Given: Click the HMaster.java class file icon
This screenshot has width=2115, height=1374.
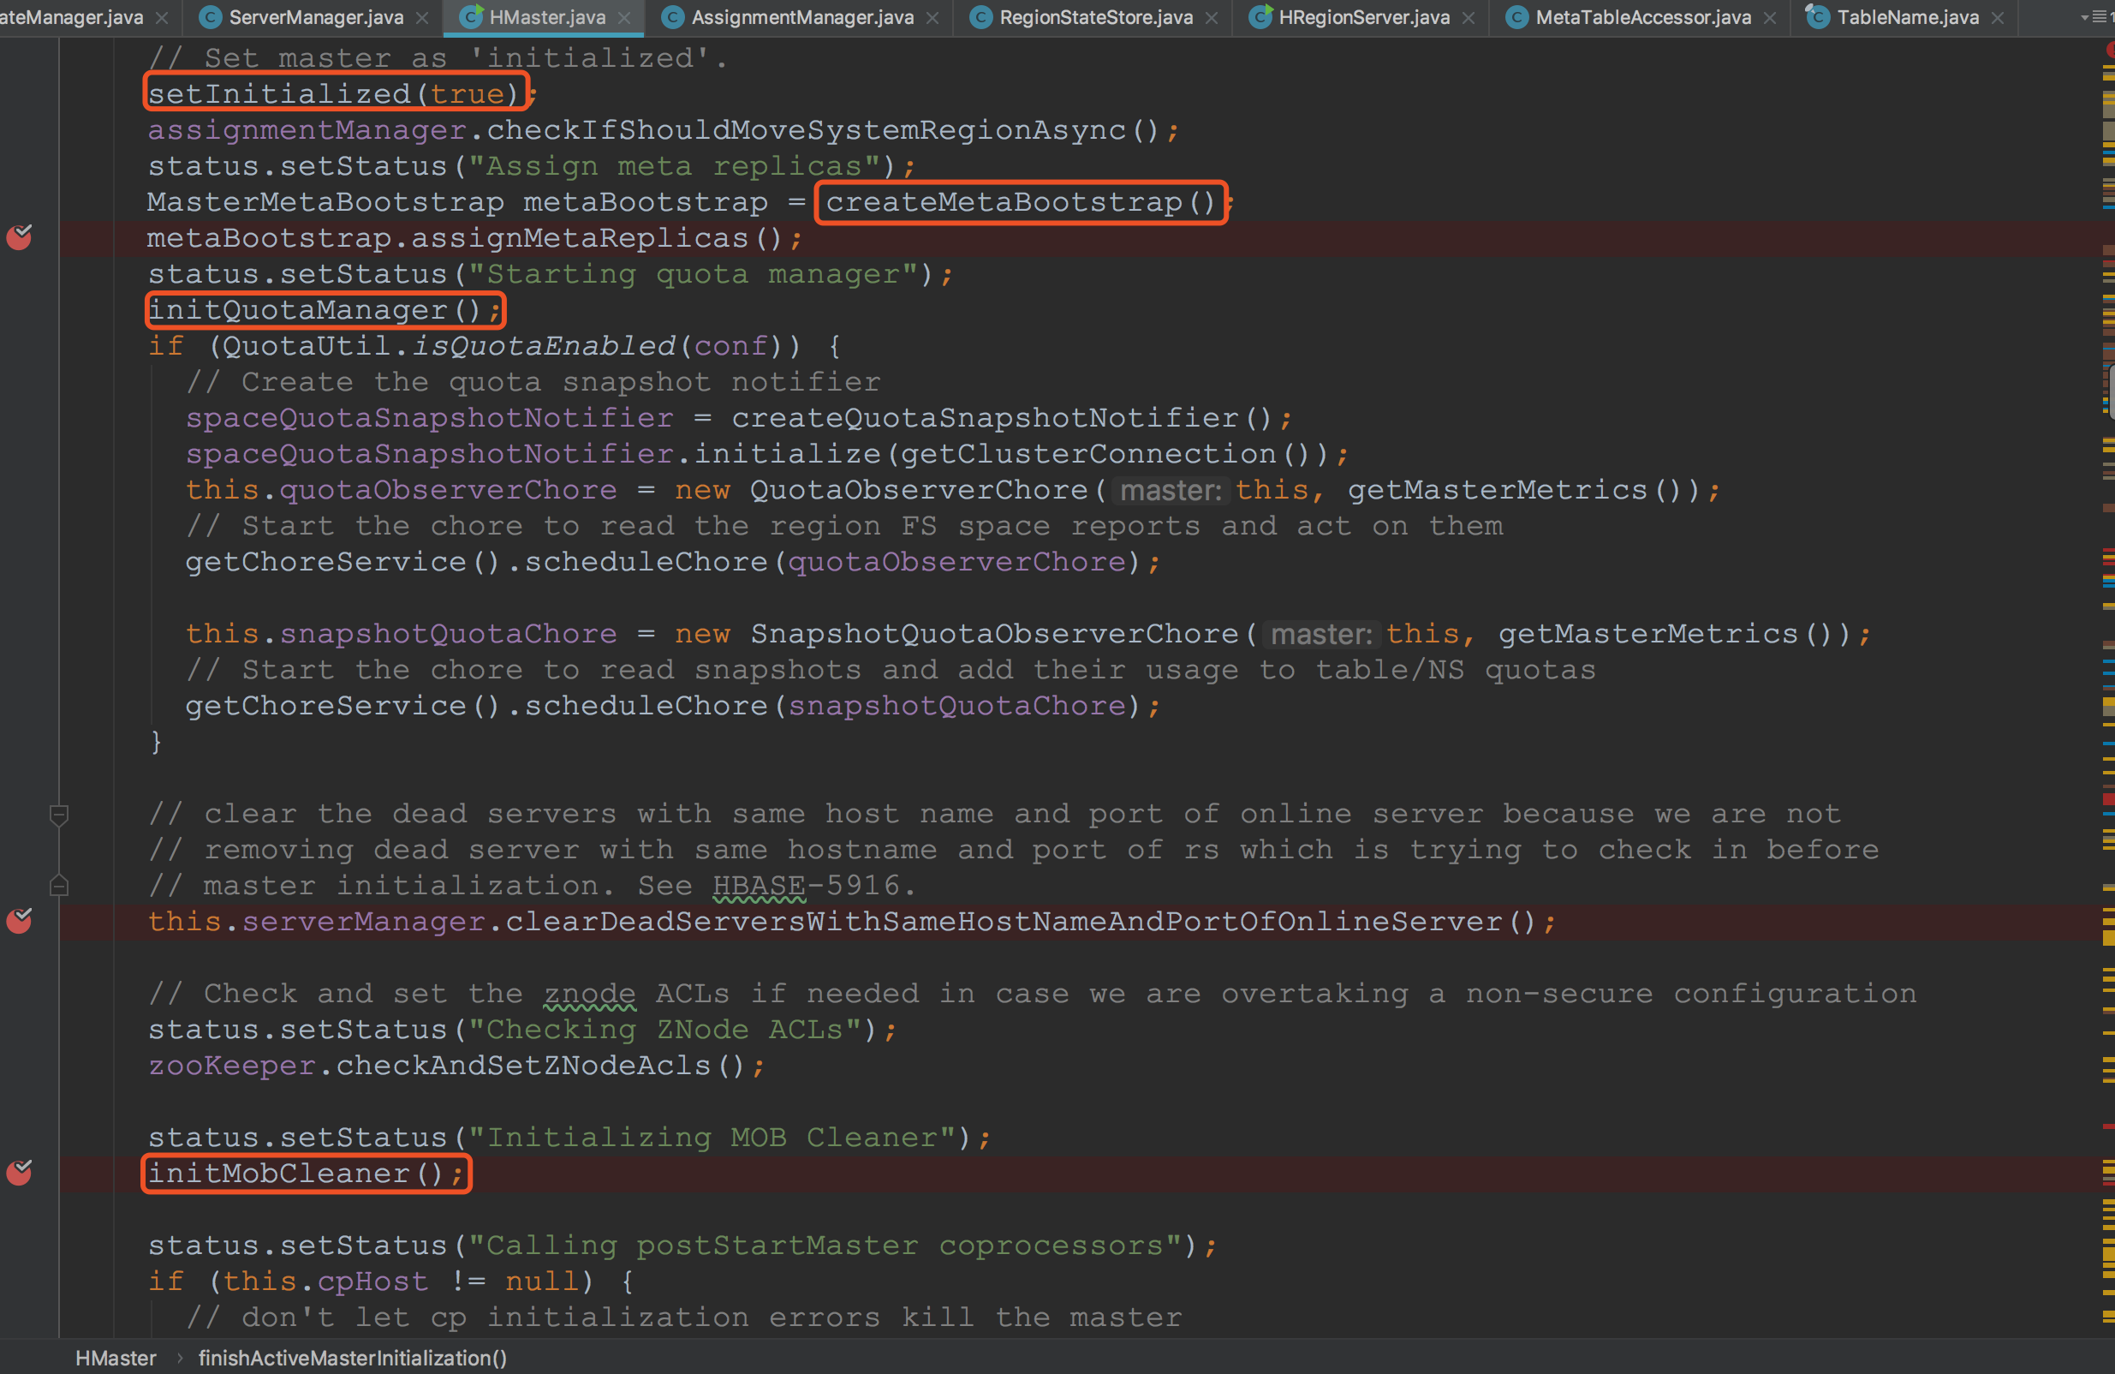Looking at the screenshot, I should [x=471, y=17].
